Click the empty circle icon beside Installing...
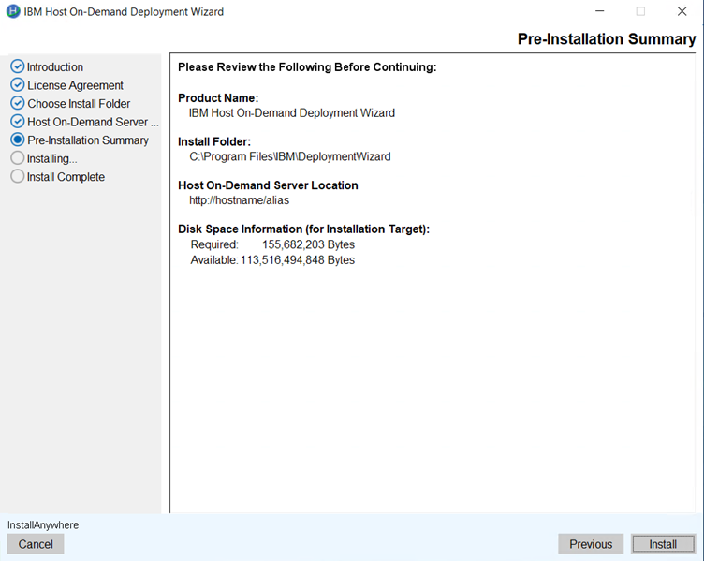This screenshot has height=561, width=704. click(x=17, y=158)
